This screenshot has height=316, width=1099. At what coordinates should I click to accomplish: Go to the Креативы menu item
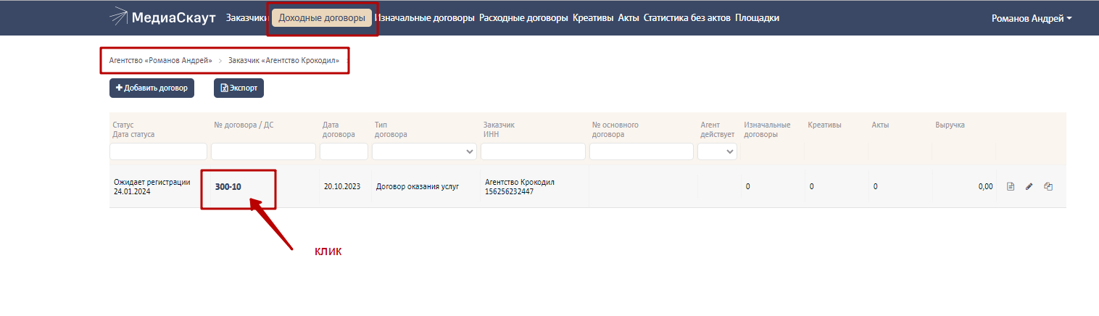(x=593, y=18)
